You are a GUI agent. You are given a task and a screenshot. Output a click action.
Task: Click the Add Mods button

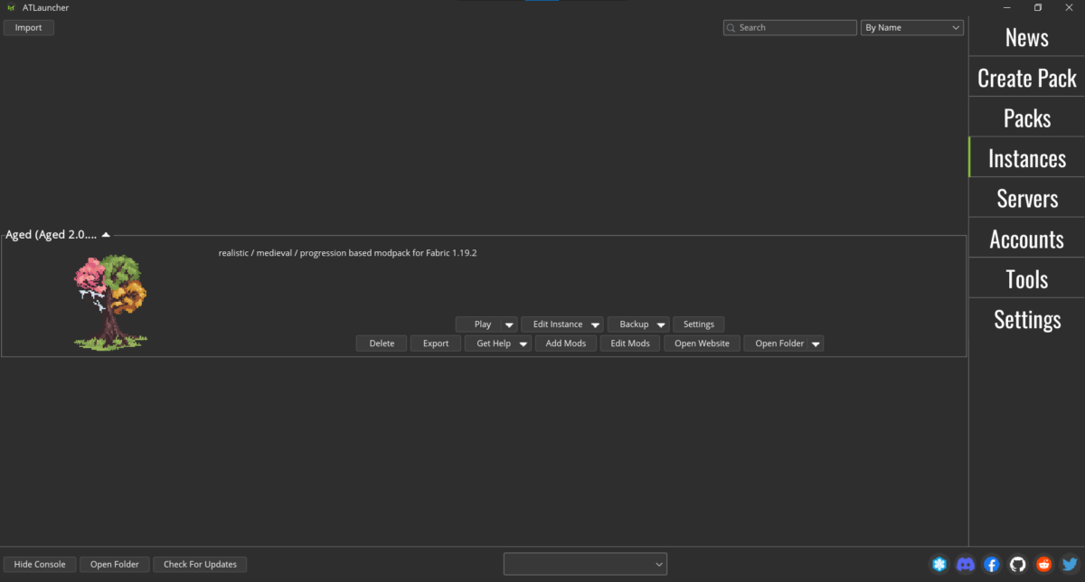coord(565,343)
